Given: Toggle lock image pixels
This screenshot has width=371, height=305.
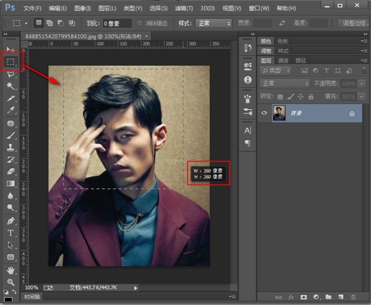Looking at the screenshot, I should [x=291, y=97].
